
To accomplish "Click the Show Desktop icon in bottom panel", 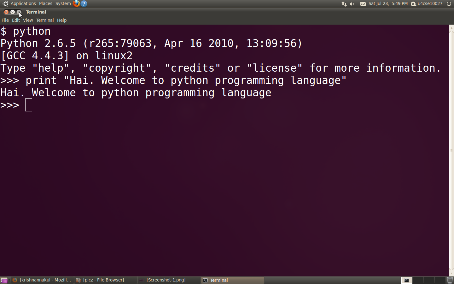I will (4, 280).
